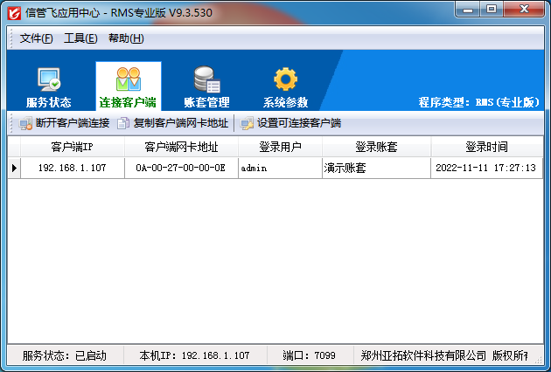Open the 帮助(H) menu

126,38
